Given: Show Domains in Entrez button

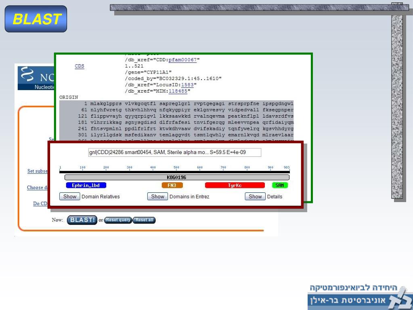Looking at the screenshot, I should pos(157,197).
